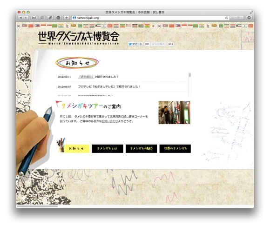Click the pin-shaped toolbar extension icon
This screenshot has height=225, width=270.
(50, 18)
